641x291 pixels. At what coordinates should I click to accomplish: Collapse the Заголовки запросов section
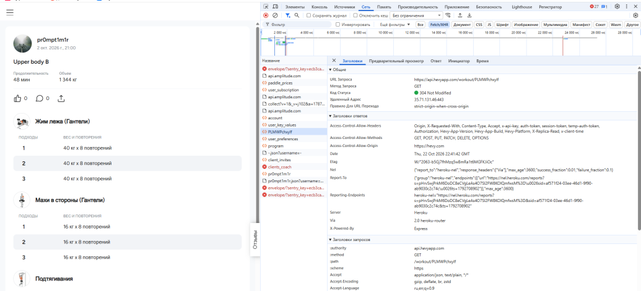pyautogui.click(x=349, y=240)
